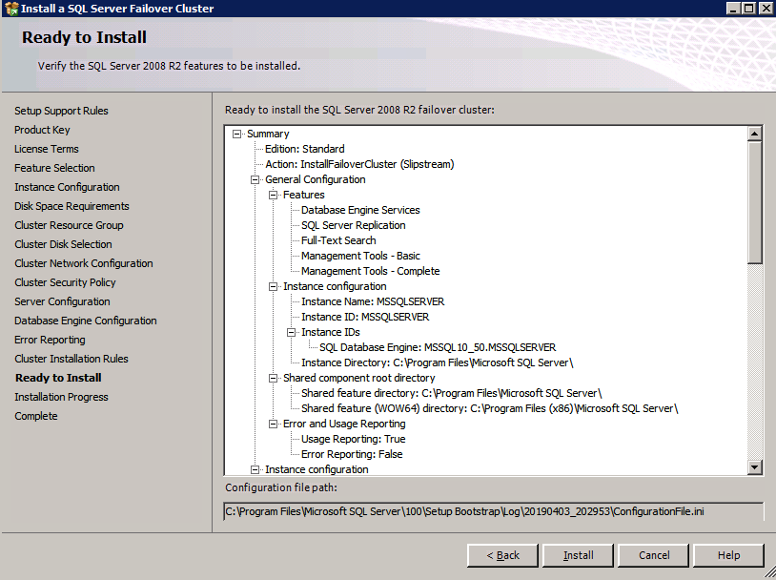
Task: Click the Install button
Action: (x=578, y=555)
